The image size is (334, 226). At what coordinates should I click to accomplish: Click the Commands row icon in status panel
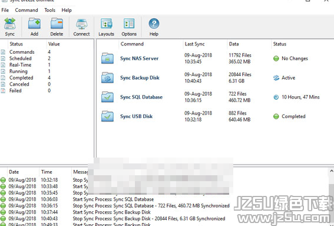3,52
